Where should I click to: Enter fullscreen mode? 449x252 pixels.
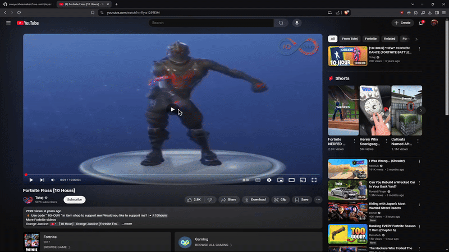coord(314,180)
